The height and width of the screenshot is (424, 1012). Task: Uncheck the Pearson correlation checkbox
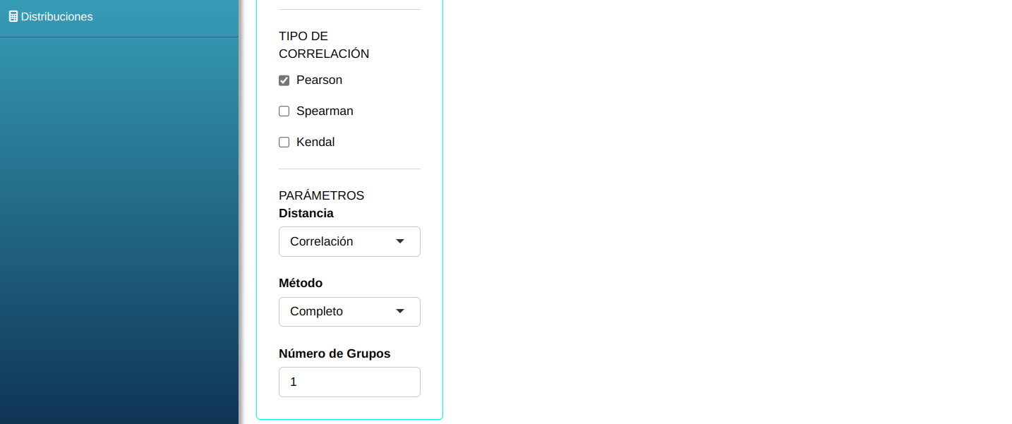pos(284,80)
